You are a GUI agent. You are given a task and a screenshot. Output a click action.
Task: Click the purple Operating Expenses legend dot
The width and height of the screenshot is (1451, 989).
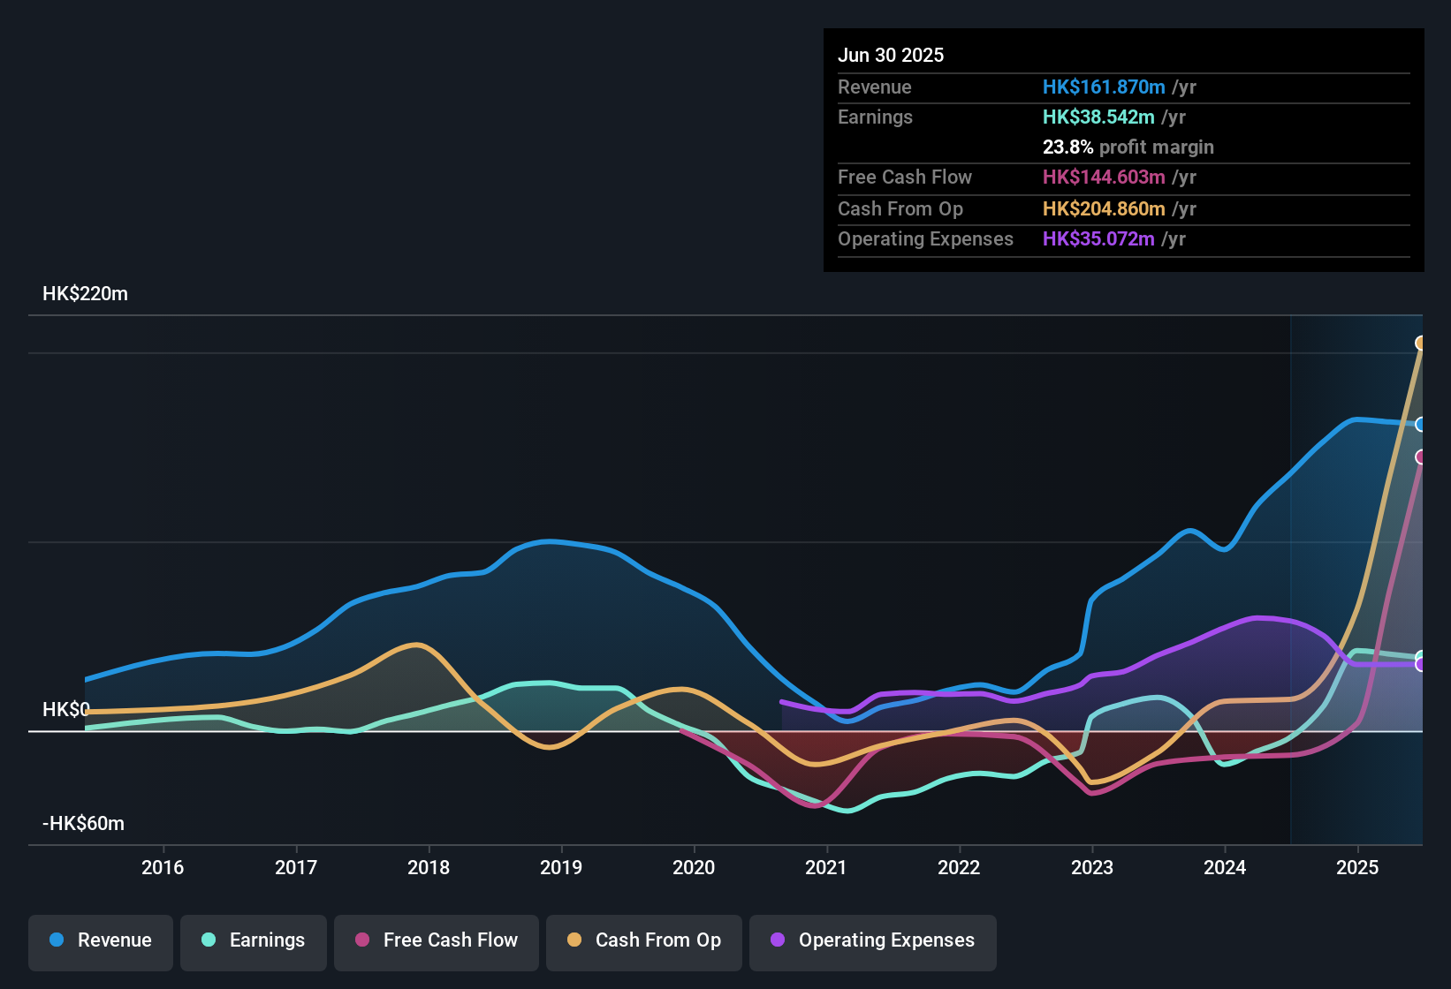tap(776, 940)
